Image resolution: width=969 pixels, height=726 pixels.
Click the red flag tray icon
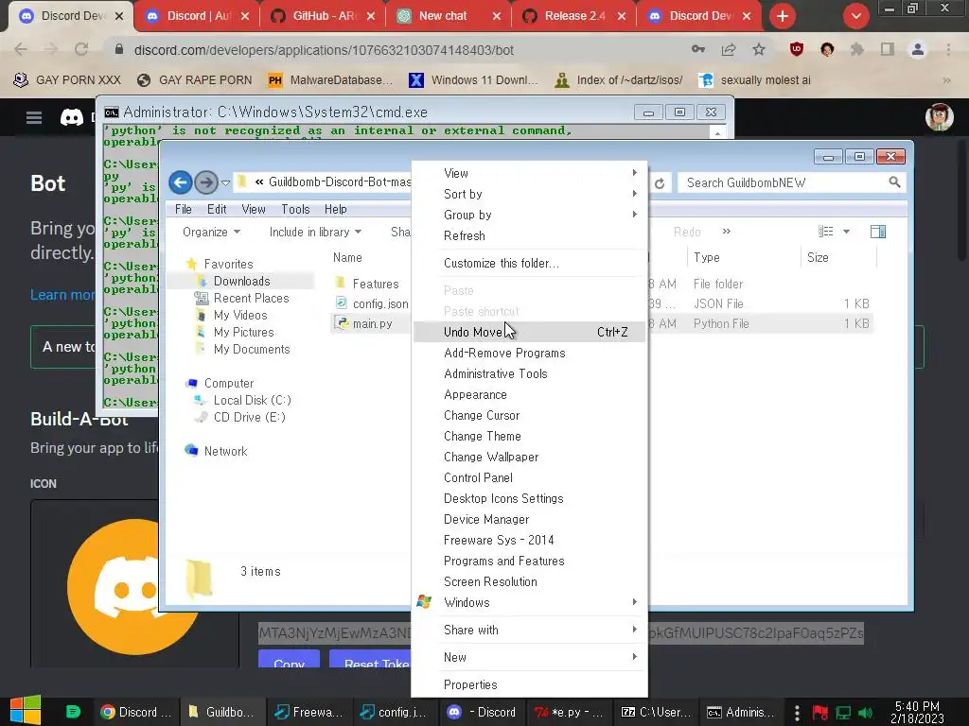[x=820, y=713]
